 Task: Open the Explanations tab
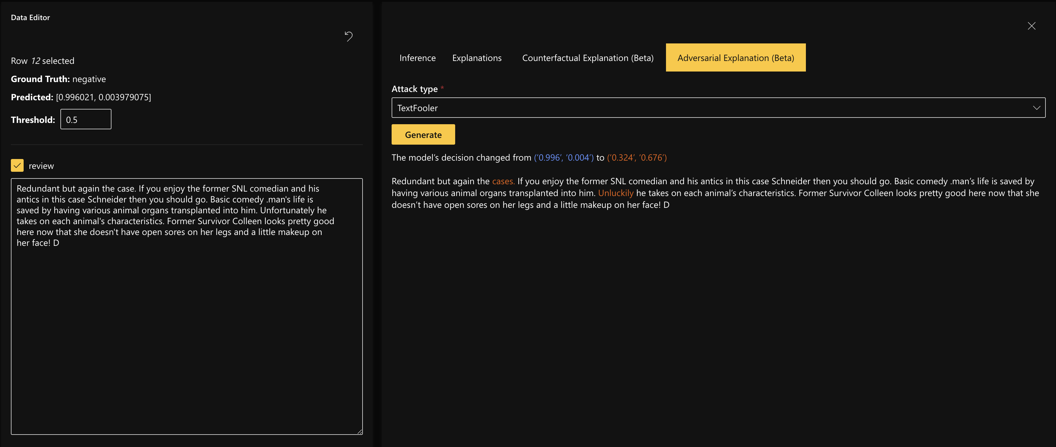click(477, 58)
